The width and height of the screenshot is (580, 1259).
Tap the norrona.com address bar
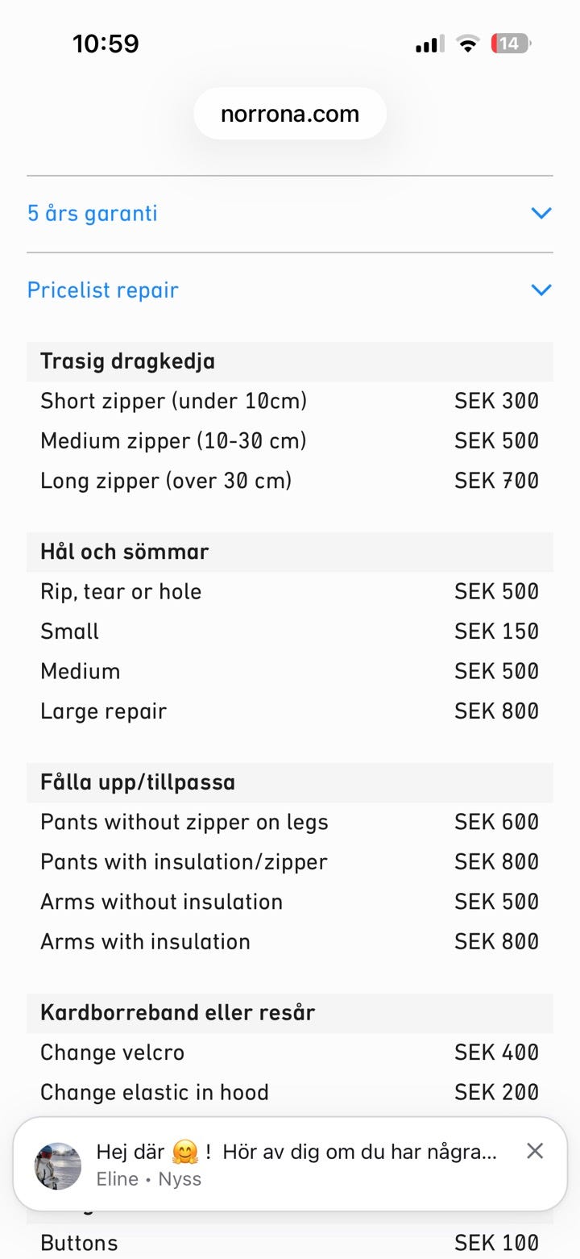(x=290, y=114)
